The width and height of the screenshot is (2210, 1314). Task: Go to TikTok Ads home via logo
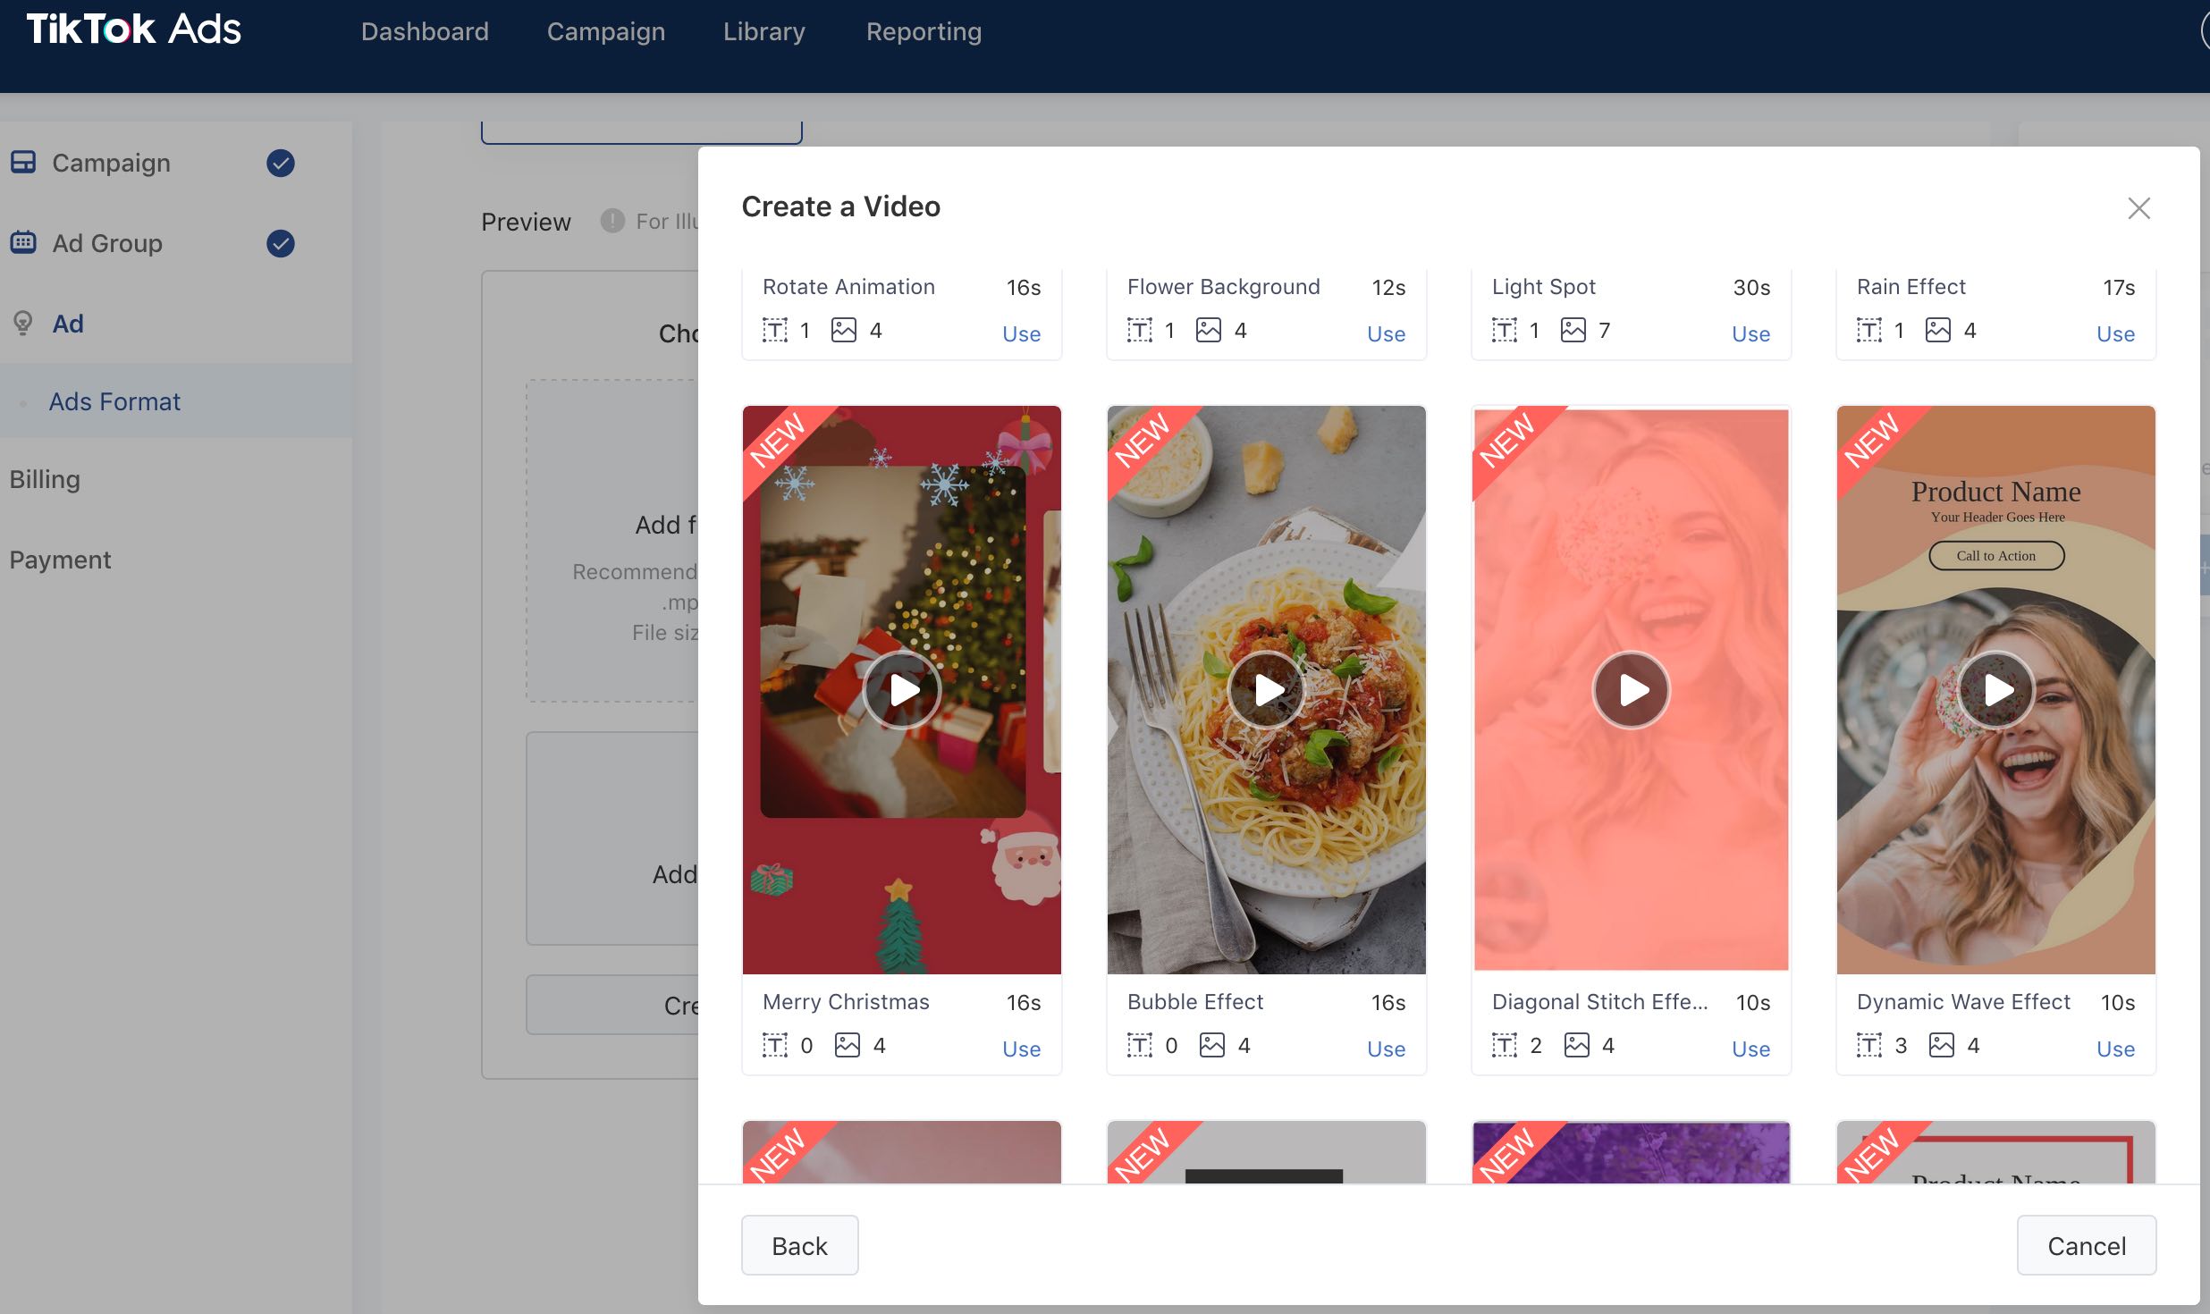(x=133, y=29)
